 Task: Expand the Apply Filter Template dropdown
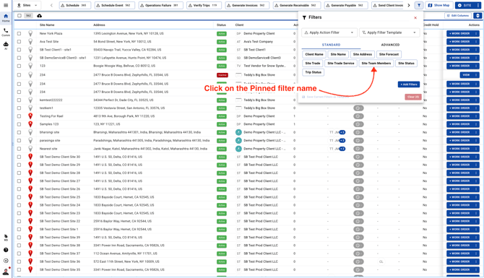[389, 32]
